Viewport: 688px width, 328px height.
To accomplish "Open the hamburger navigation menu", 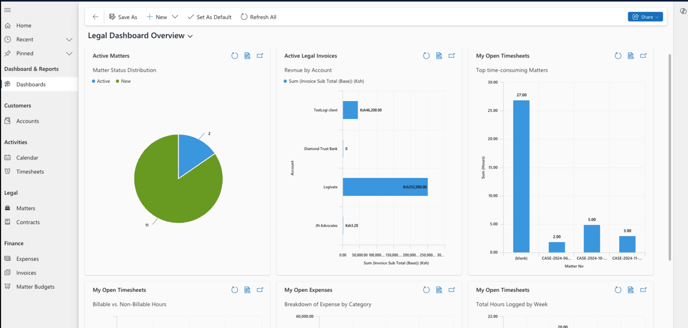I will (7, 10).
